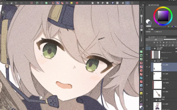This screenshot has width=177, height=110.
Task: Click the brush size slider handle
Action: pyautogui.click(x=141, y=16)
